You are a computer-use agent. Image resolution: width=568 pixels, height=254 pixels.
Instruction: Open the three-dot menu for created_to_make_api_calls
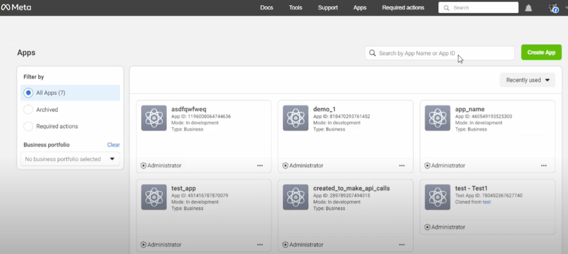(402, 244)
